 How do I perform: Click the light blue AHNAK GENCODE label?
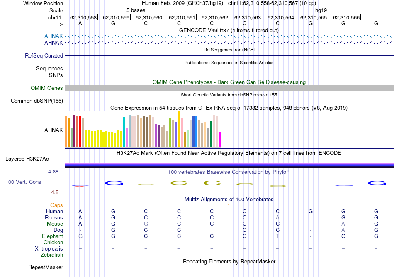(54, 36)
